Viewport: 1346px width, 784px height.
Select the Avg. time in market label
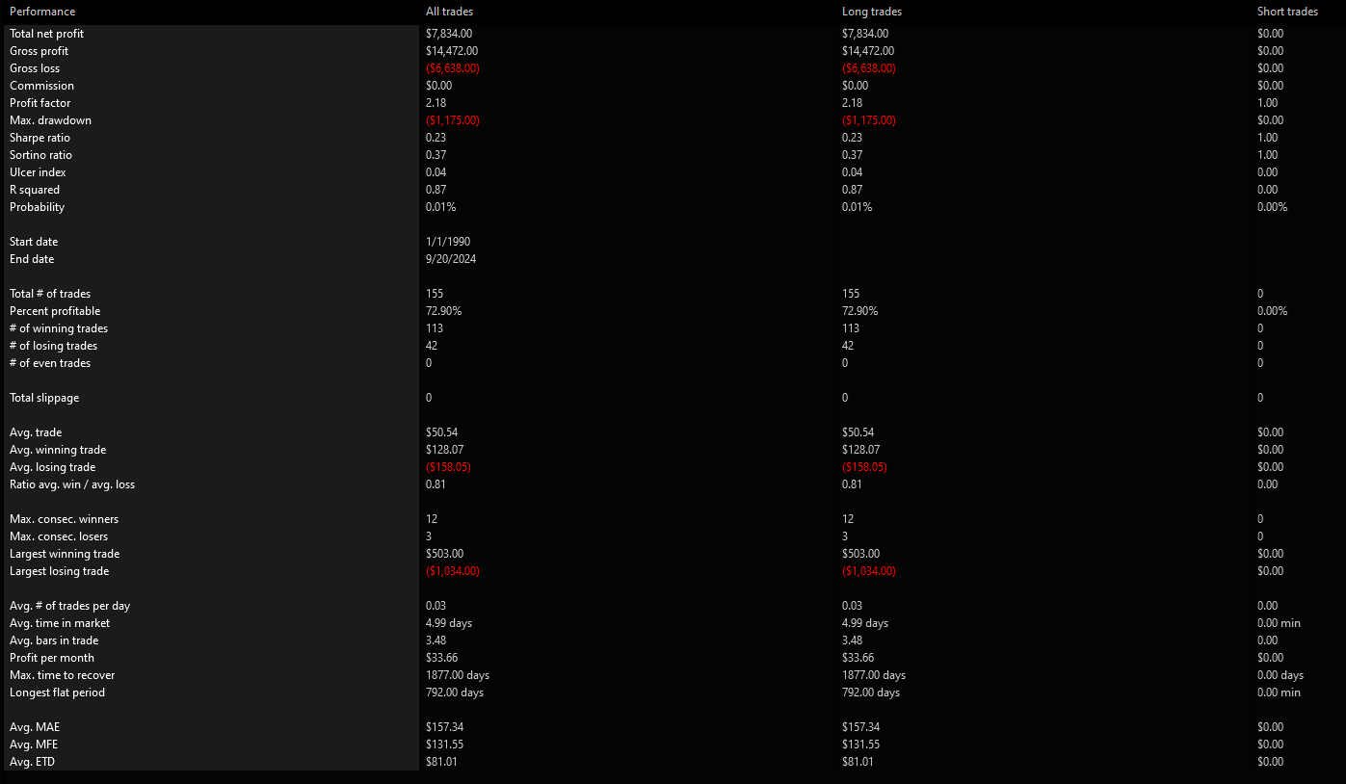point(60,623)
